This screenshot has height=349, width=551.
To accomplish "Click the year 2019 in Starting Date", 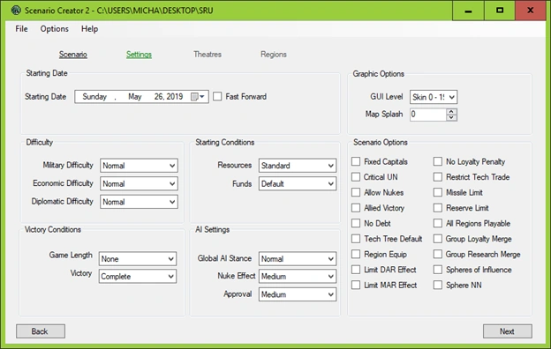I will point(175,96).
